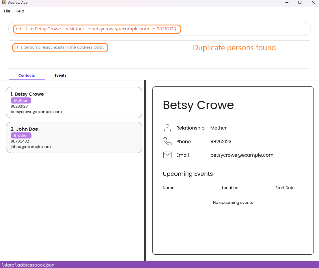
Task: Click the Address App title bar icon
Action: pyautogui.click(x=4, y=2)
